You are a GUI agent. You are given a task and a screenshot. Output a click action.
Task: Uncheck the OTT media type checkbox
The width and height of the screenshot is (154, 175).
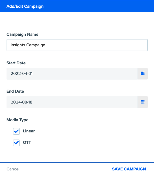pos(16,143)
